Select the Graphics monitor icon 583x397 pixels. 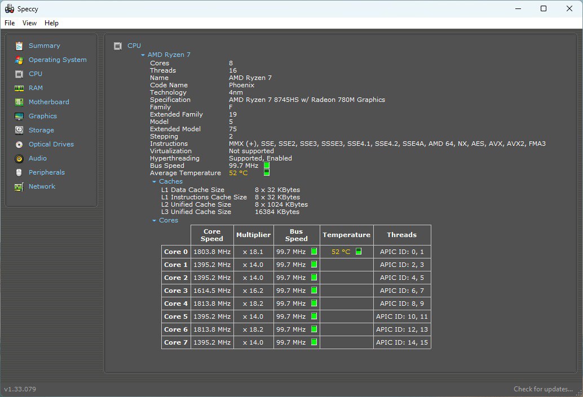coord(19,116)
